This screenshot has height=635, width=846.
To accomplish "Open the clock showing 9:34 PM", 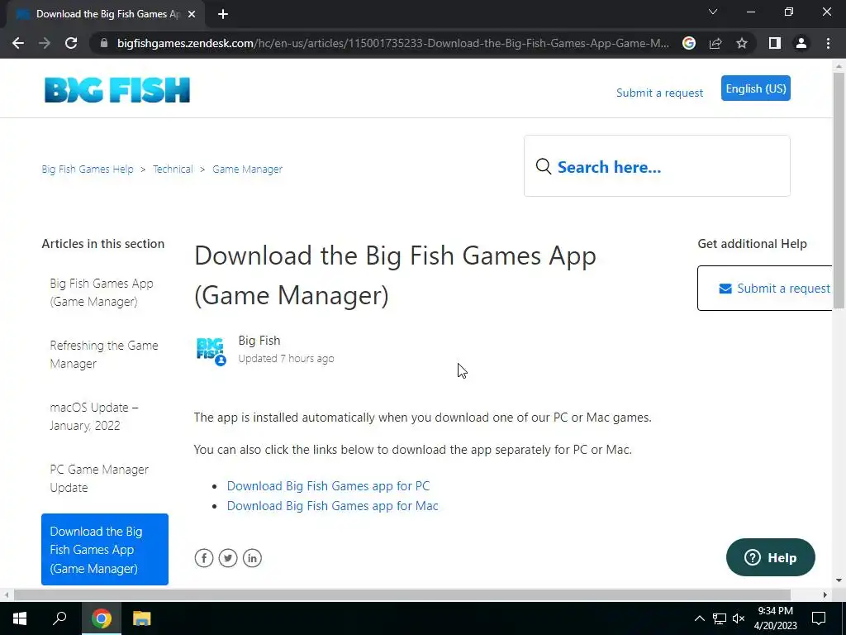I will [775, 618].
